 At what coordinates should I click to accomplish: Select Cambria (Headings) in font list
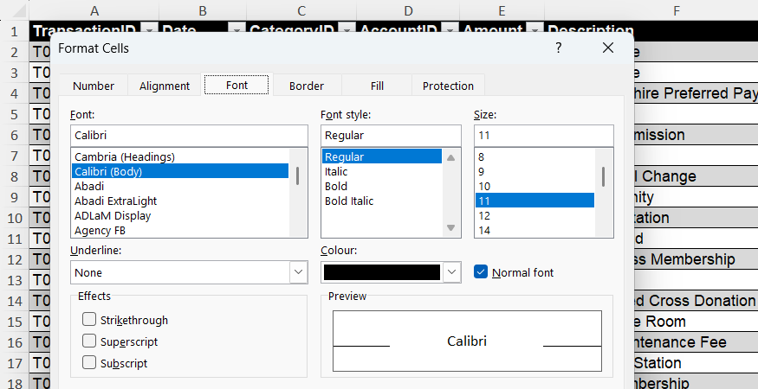click(x=180, y=156)
